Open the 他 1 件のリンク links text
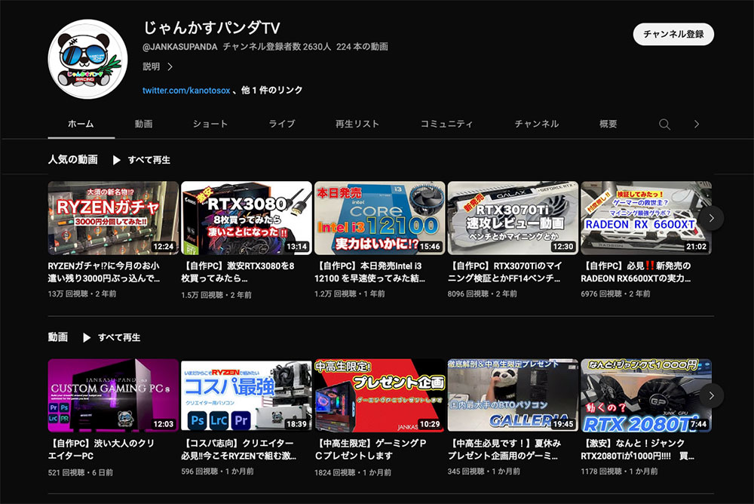754x504 pixels. click(271, 90)
